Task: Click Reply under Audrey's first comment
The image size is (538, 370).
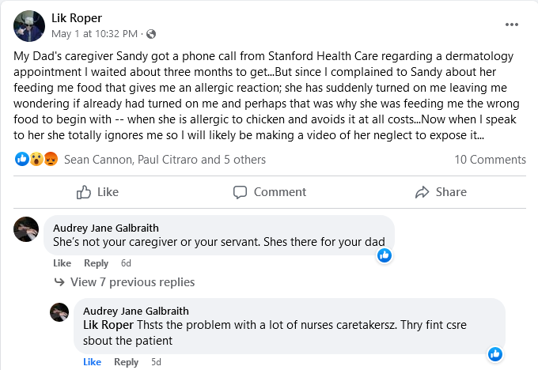Action: [96, 263]
